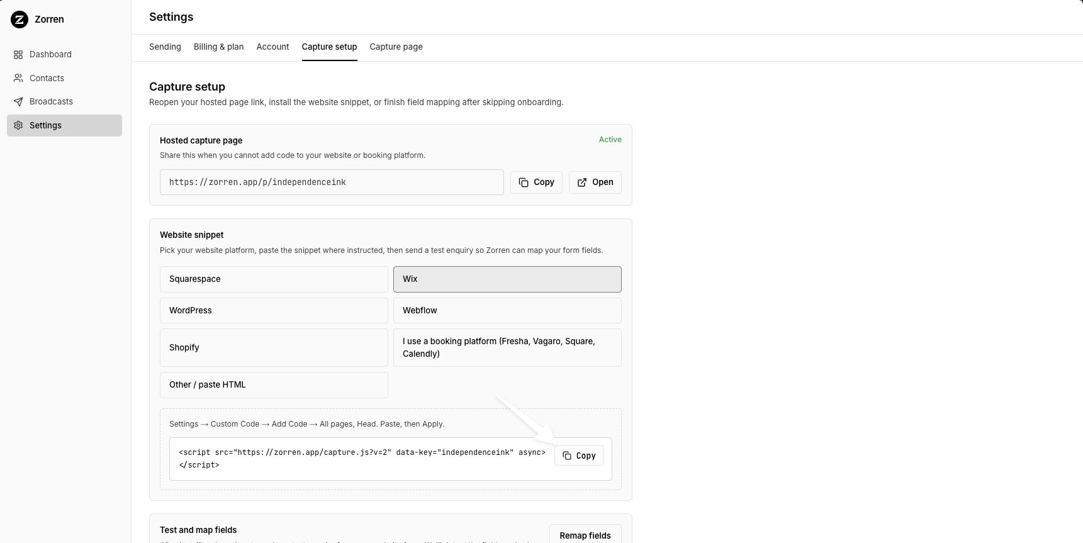This screenshot has height=543, width=1083.
Task: Open Dashboard from the sidebar
Action: pos(64,55)
